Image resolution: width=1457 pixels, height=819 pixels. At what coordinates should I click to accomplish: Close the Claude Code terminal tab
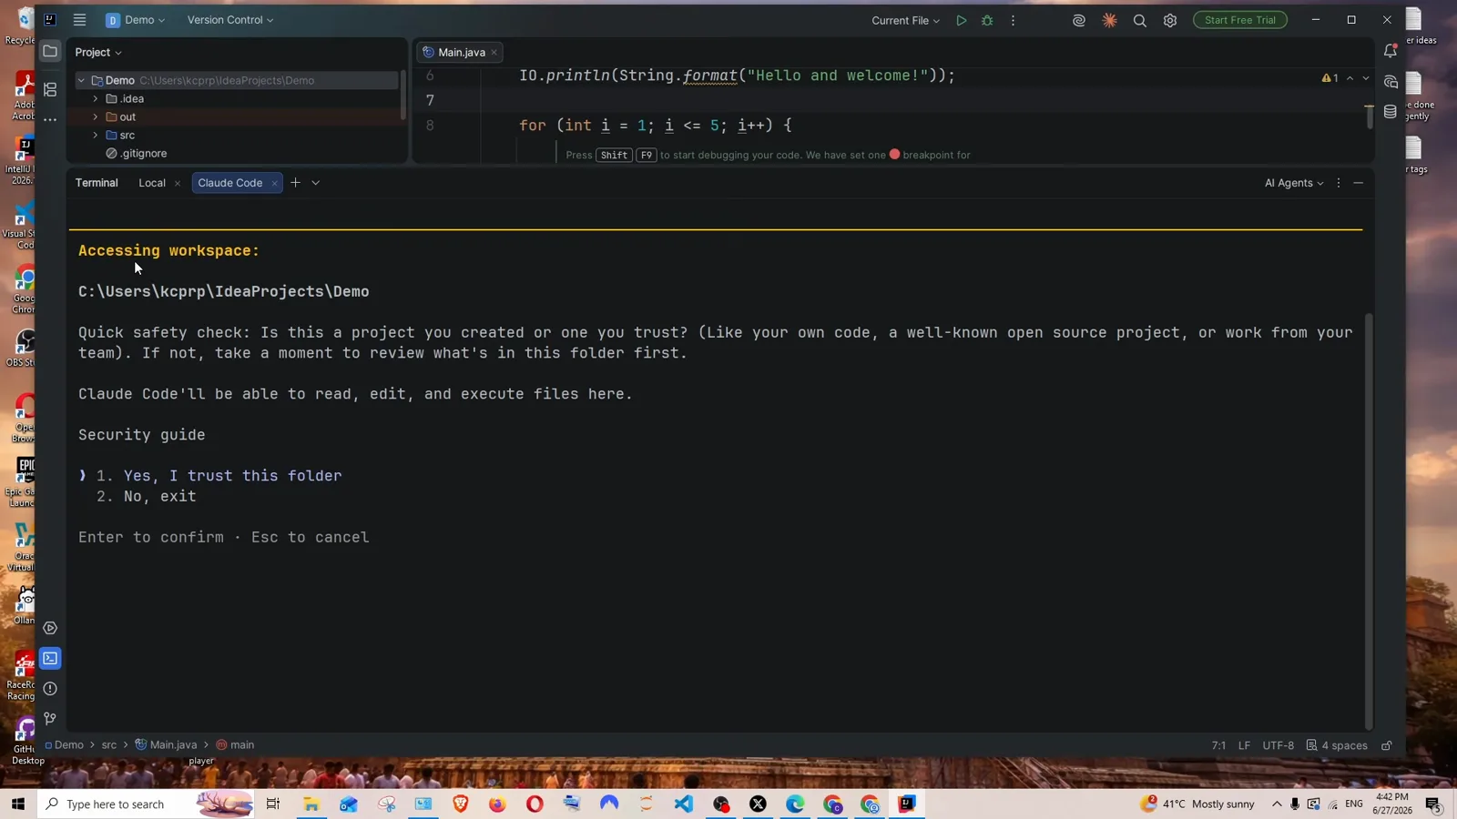[x=274, y=183]
